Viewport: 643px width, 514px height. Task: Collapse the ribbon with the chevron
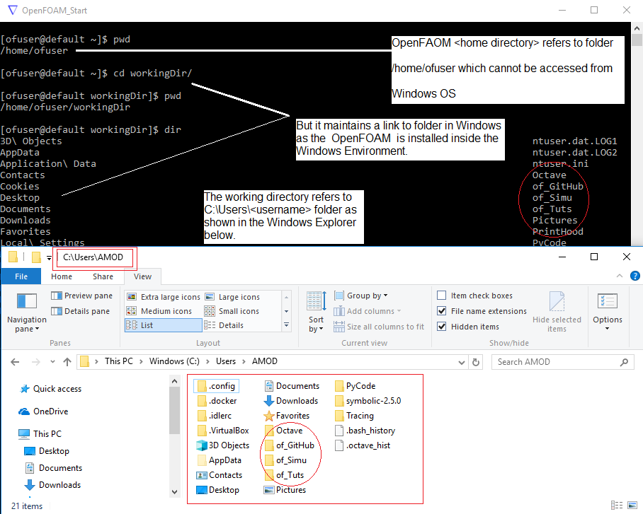point(619,276)
